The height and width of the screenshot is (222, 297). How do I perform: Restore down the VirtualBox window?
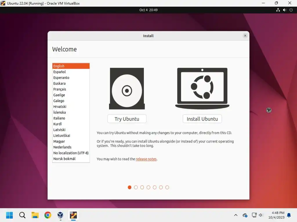(276, 3)
